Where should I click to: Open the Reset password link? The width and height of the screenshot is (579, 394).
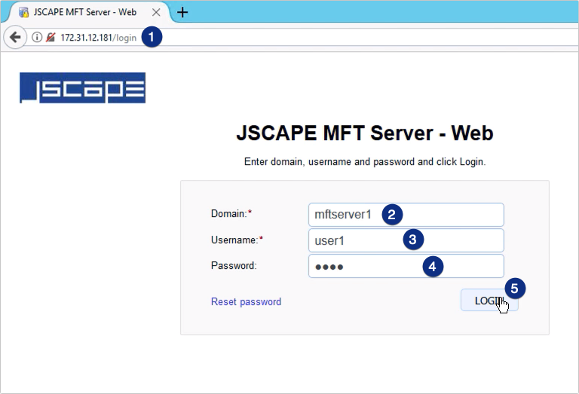(x=246, y=302)
